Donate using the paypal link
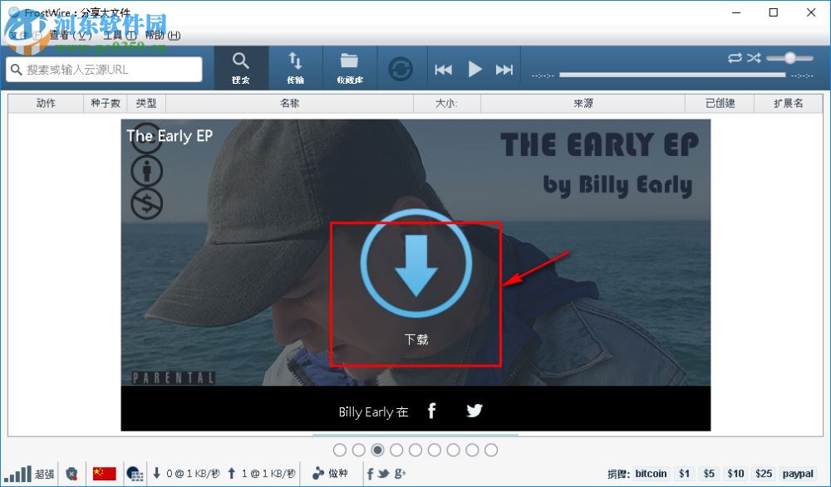This screenshot has height=487, width=831. [798, 474]
